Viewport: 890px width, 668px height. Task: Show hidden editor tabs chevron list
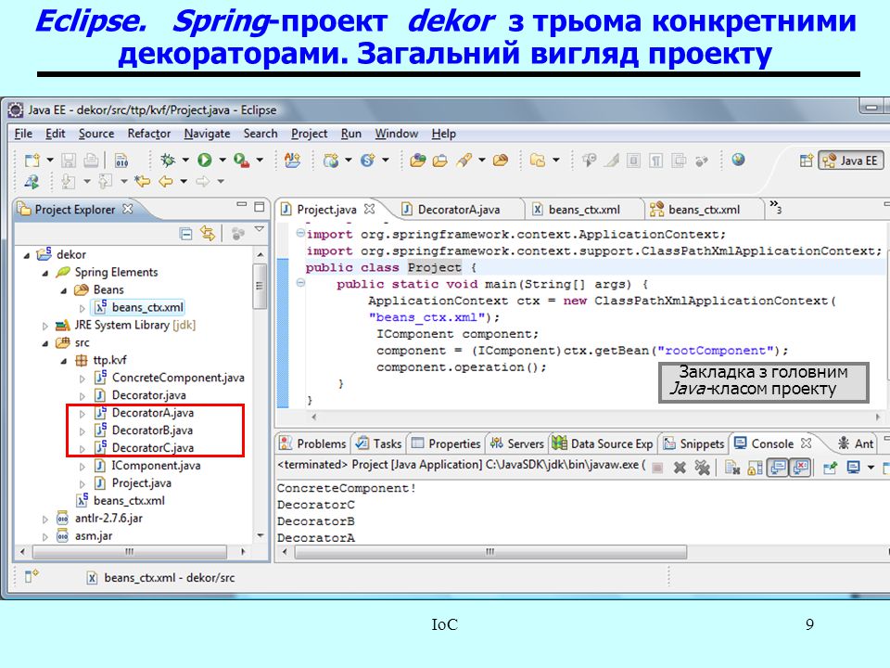pos(775,207)
